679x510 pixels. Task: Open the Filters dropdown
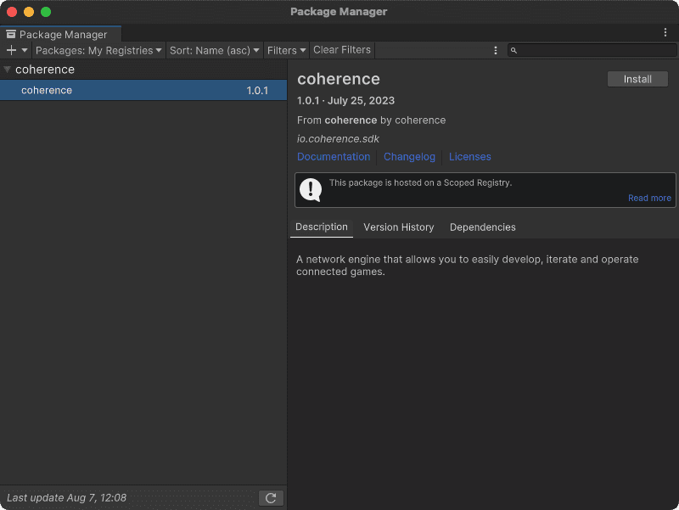click(286, 50)
